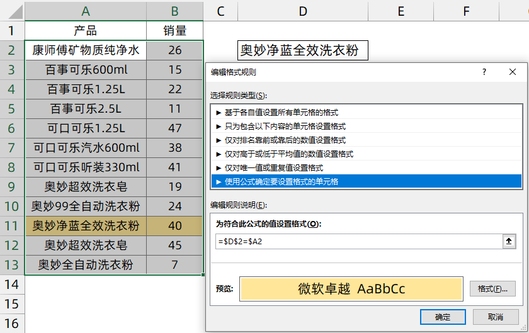Click cell 百事可乐2.5L

(x=86, y=109)
